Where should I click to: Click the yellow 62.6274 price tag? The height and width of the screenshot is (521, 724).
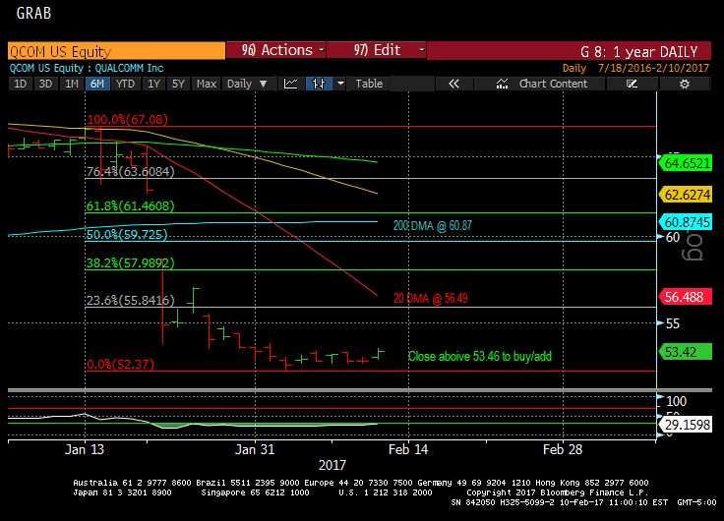coord(686,195)
